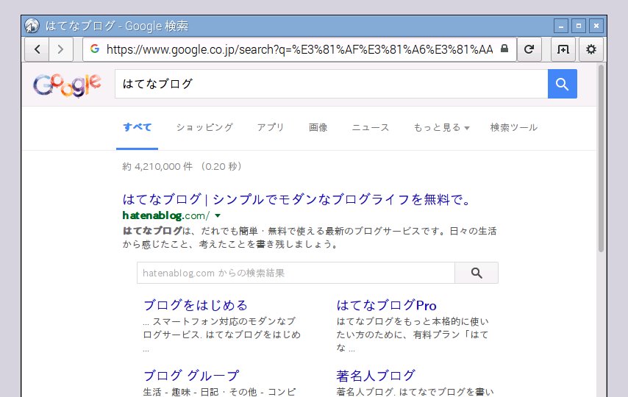The height and width of the screenshot is (397, 628).
Task: Go back with the browser back arrow
Action: click(x=38, y=49)
